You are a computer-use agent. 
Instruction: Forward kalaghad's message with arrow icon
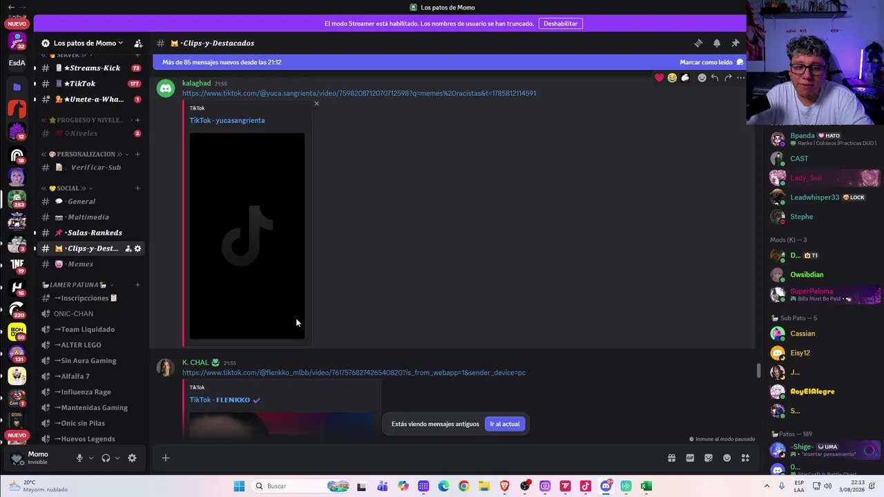(x=728, y=78)
